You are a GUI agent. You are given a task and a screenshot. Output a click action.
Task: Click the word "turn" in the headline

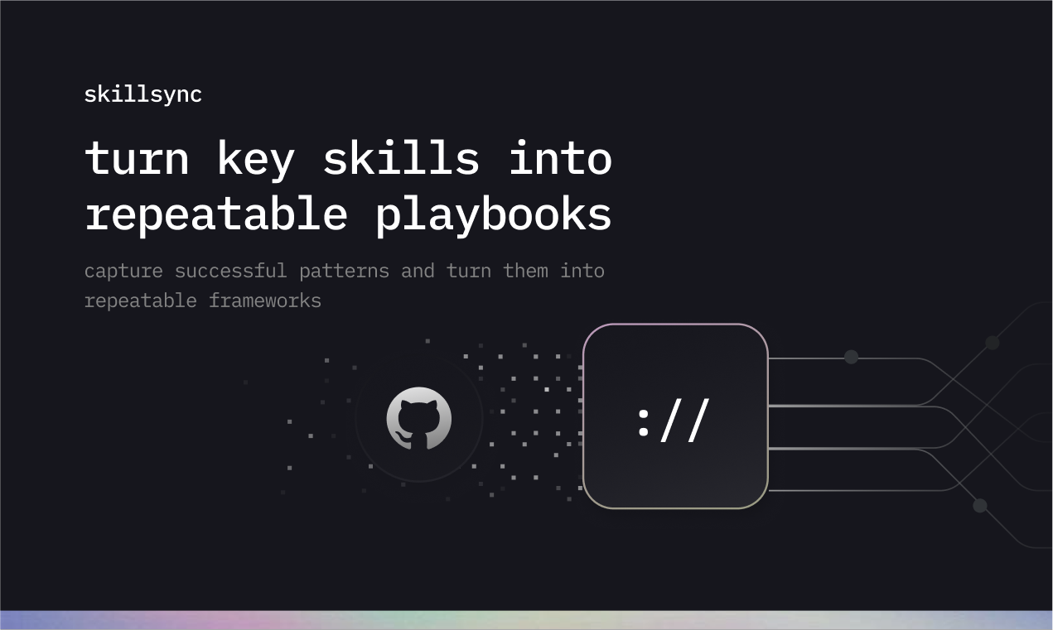[x=137, y=158]
